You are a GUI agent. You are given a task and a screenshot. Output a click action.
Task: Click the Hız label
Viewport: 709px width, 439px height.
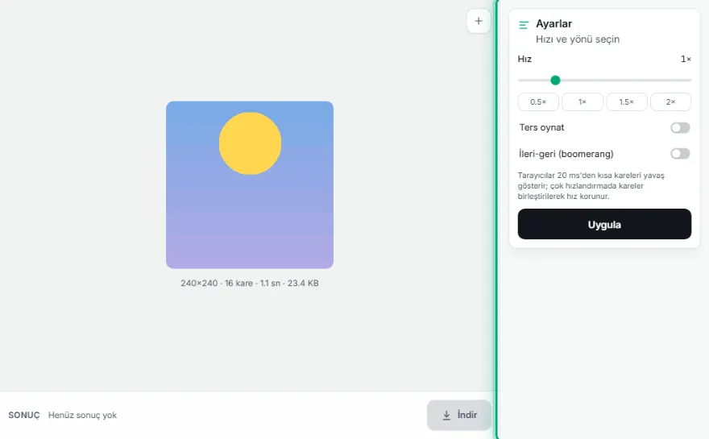click(x=524, y=59)
